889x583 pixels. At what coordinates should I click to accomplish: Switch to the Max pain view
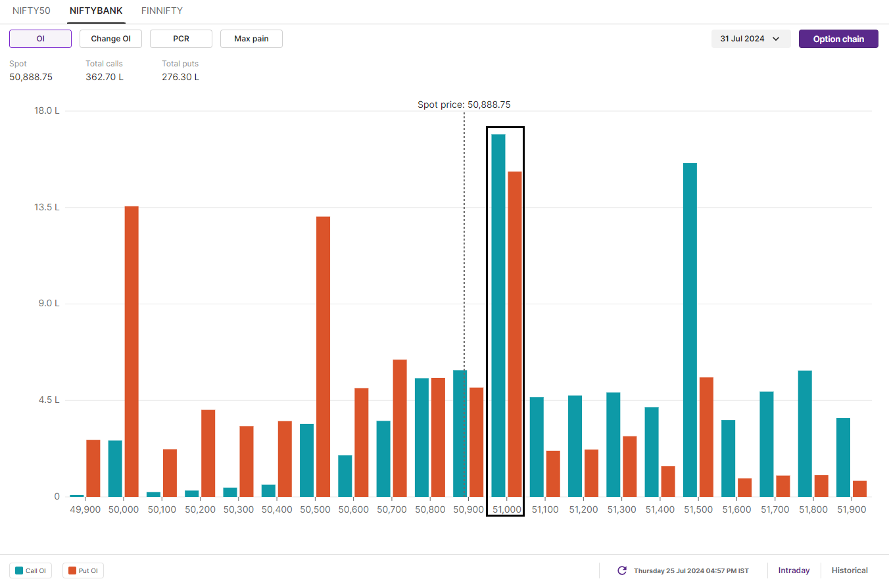[251, 39]
